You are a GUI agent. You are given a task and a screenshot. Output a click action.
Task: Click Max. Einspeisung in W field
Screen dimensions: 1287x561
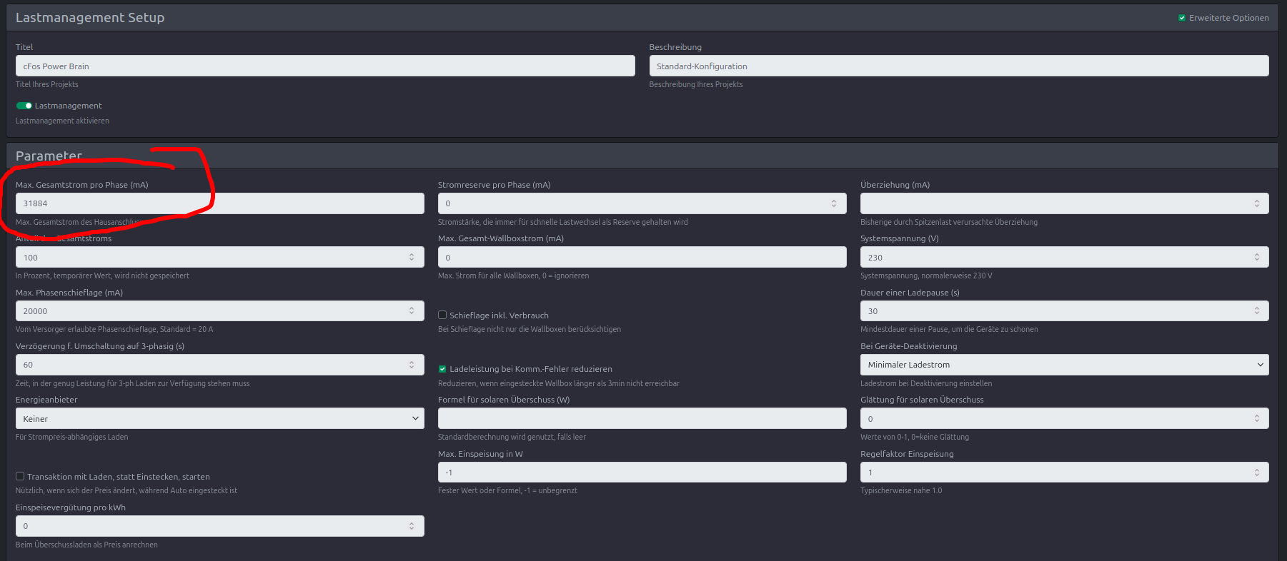coord(641,472)
